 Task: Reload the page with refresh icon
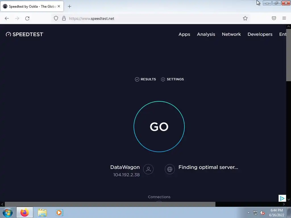(27, 18)
